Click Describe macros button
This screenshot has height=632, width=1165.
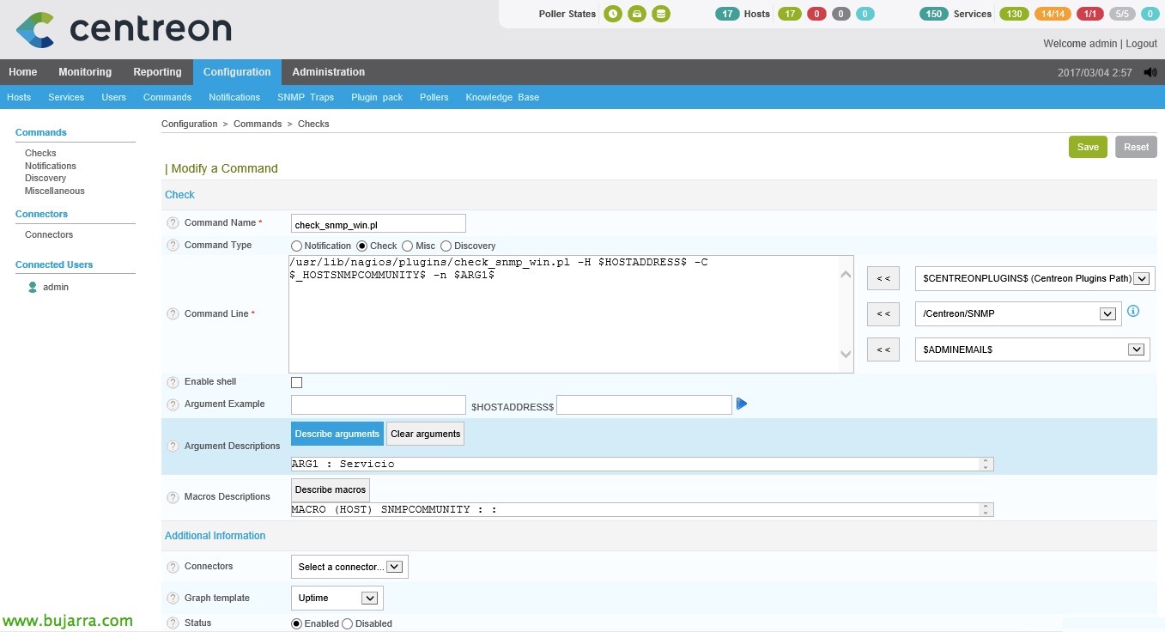(331, 489)
